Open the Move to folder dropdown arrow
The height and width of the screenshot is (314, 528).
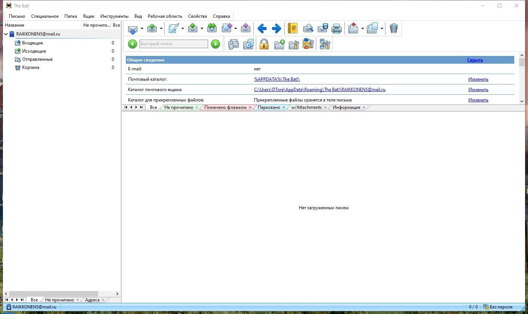tap(362, 29)
